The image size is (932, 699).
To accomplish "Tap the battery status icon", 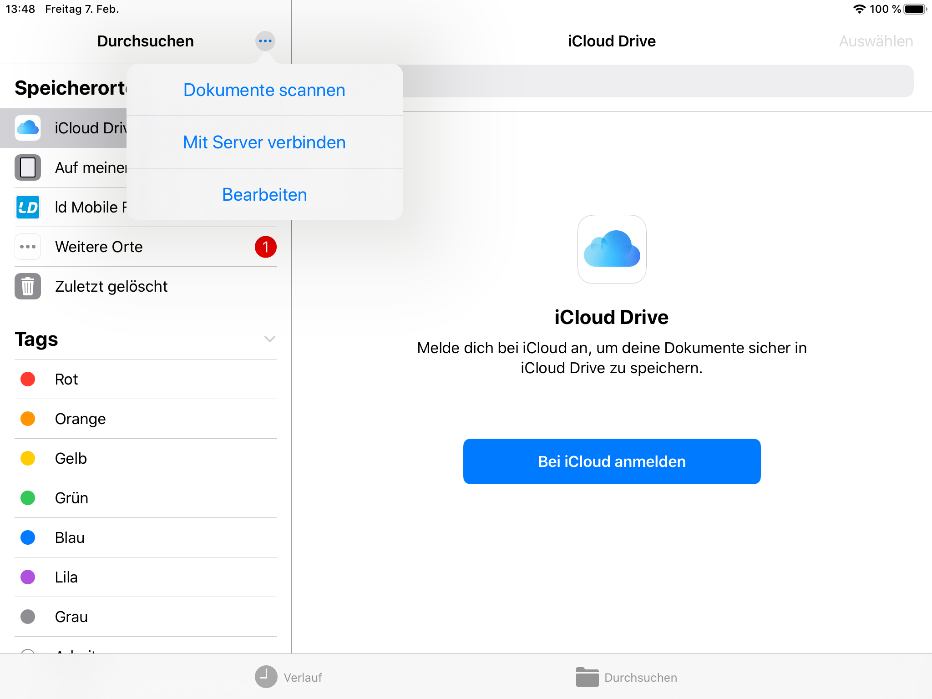I will [915, 9].
